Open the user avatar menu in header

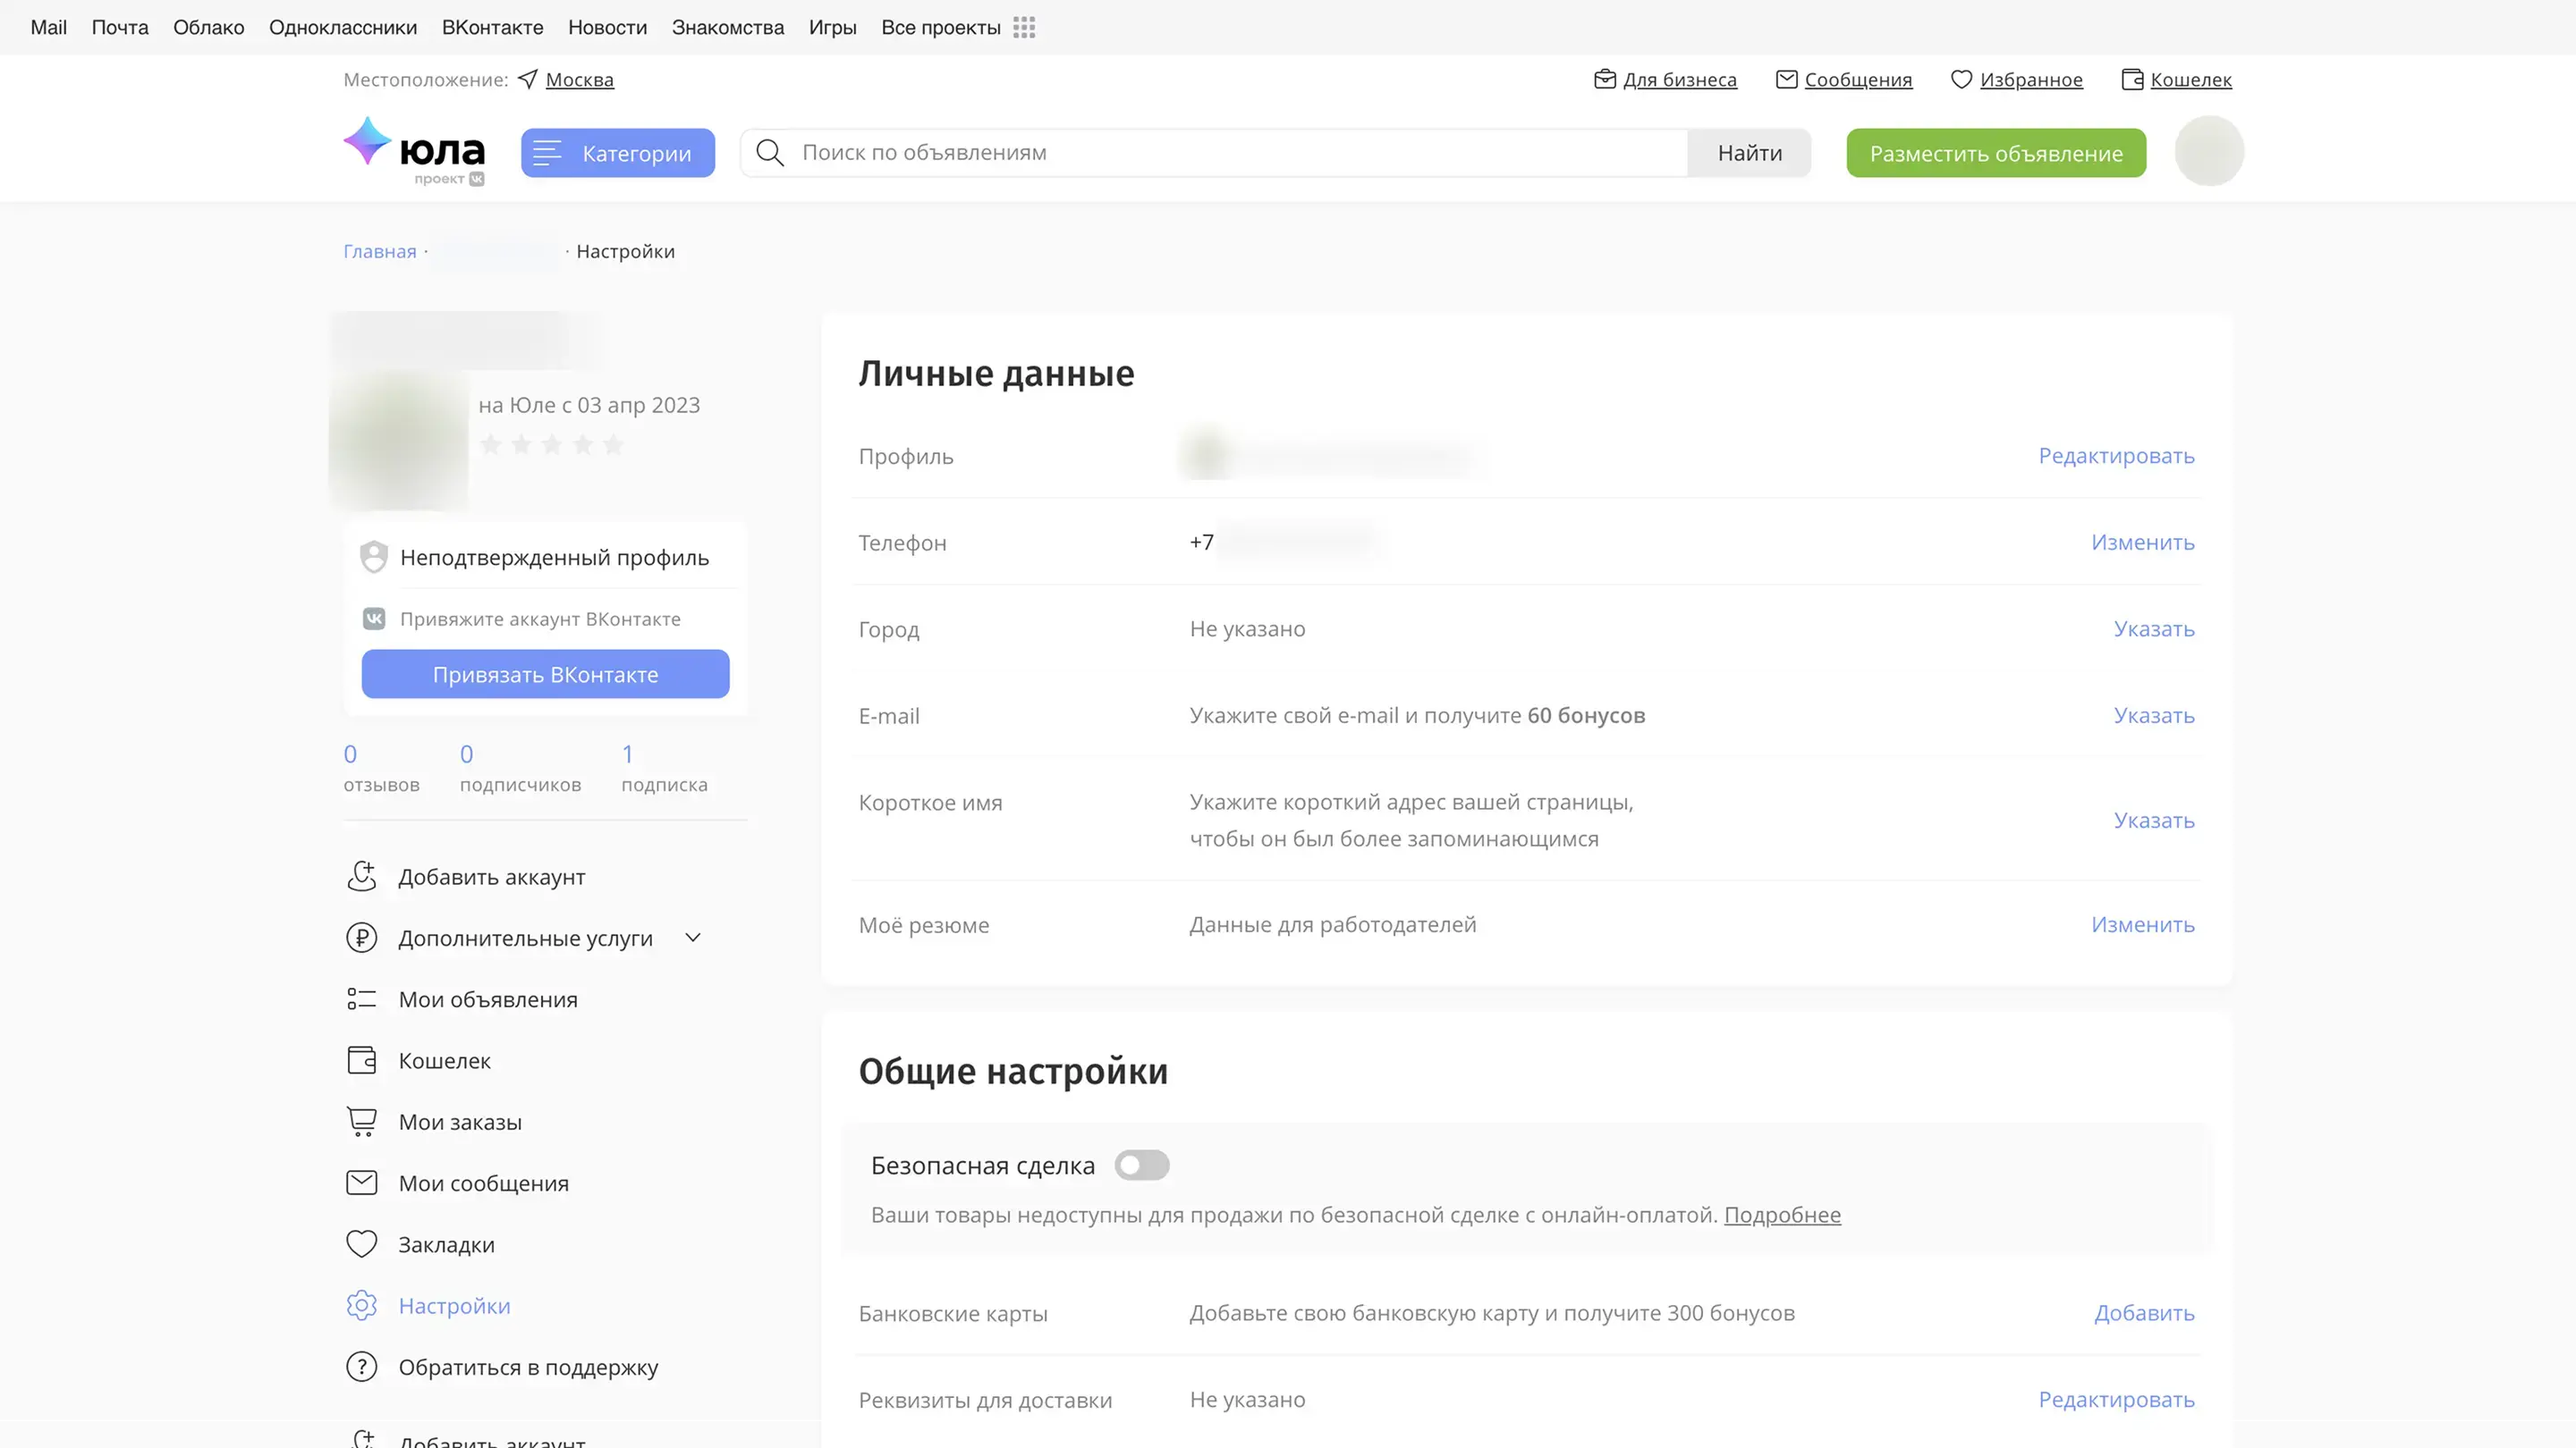pos(2208,151)
